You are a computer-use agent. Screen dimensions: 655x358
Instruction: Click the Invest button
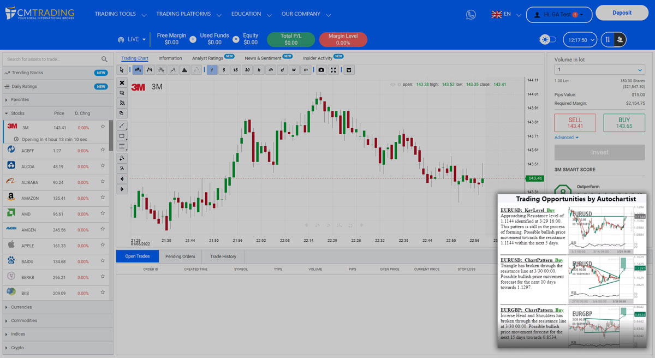pos(599,152)
